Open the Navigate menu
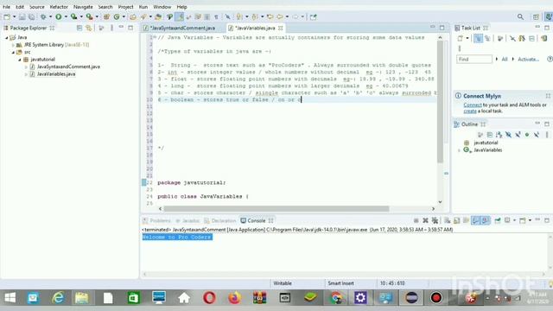The image size is (553, 311). click(x=83, y=7)
